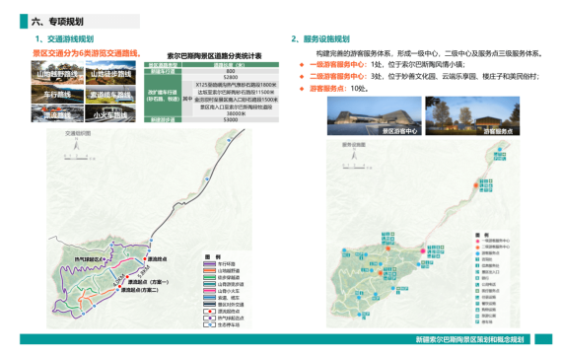Click the 1、交通游线规划 heading

pyautogui.click(x=64, y=38)
